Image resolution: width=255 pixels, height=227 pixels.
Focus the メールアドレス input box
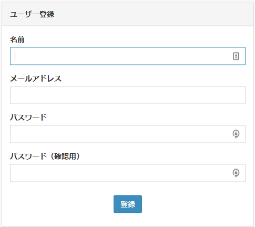click(x=128, y=95)
